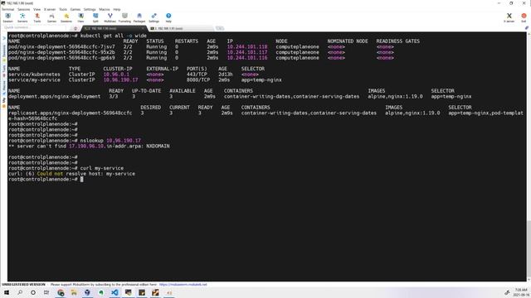This screenshot has width=531, height=298.
Task: Open Cortana circle in taskbar
Action: pos(33,292)
